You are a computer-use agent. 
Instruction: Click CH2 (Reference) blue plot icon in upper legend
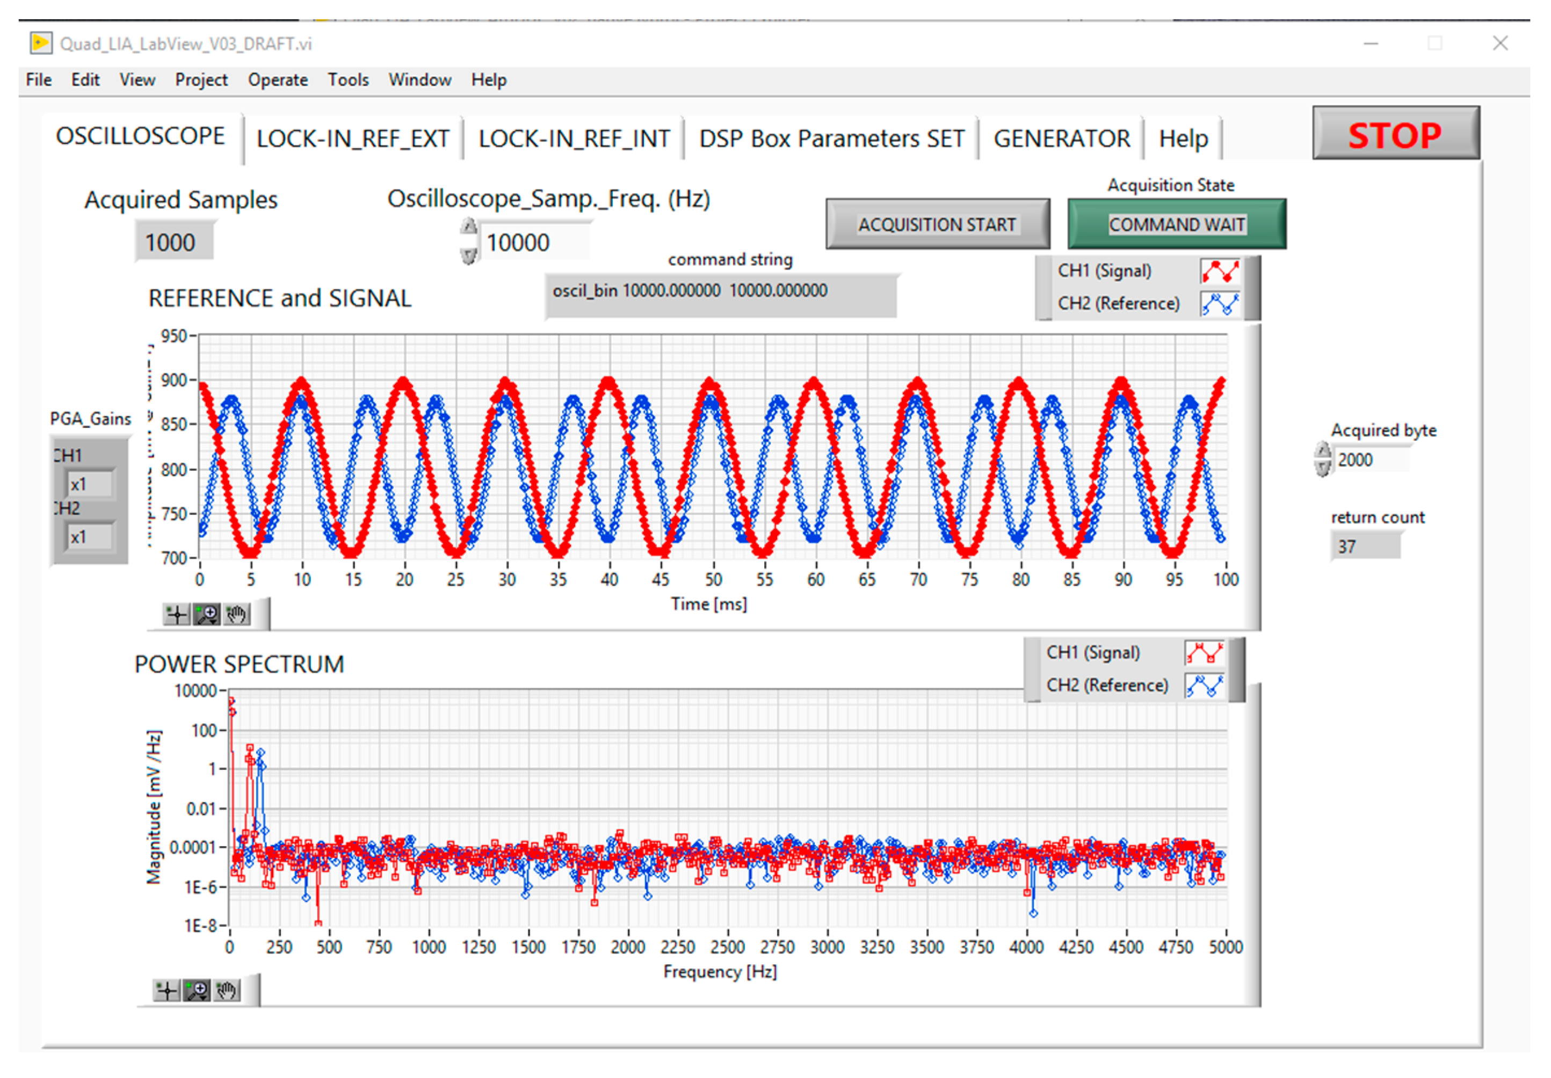coord(1219,304)
